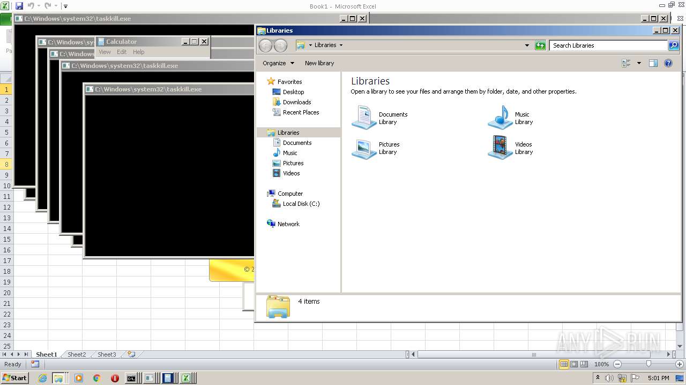Open the Pictures library icon
The height and width of the screenshot is (385, 686).
coord(364,148)
